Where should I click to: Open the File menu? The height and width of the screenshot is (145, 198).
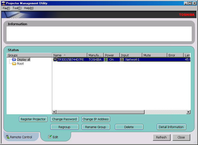coord(6,8)
